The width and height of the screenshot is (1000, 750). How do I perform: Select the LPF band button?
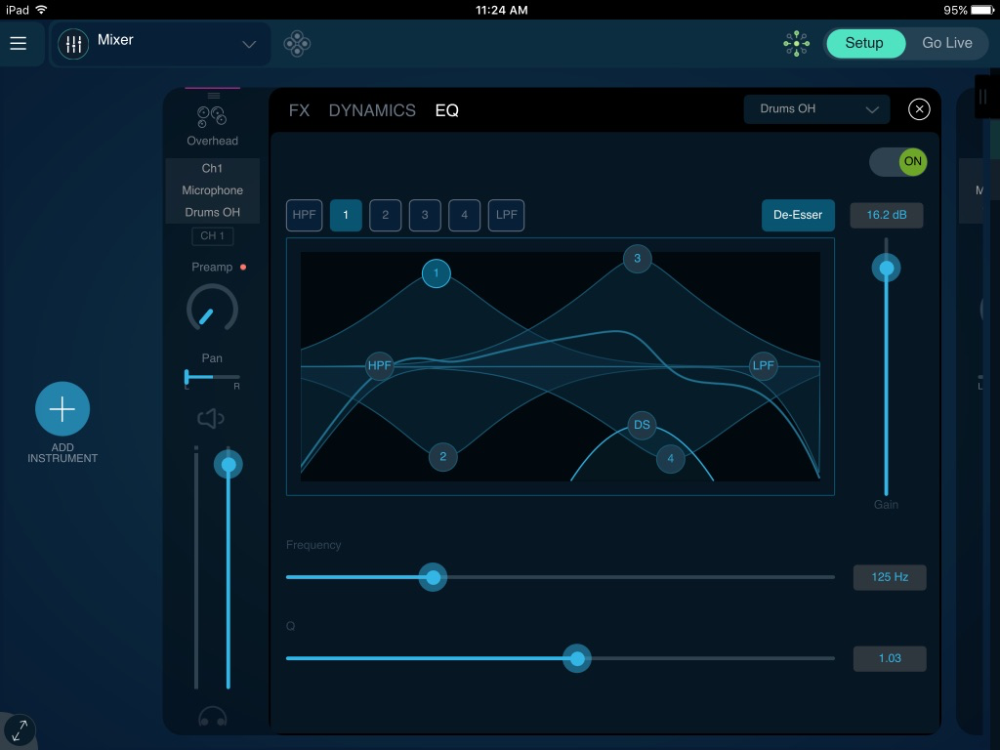click(507, 215)
